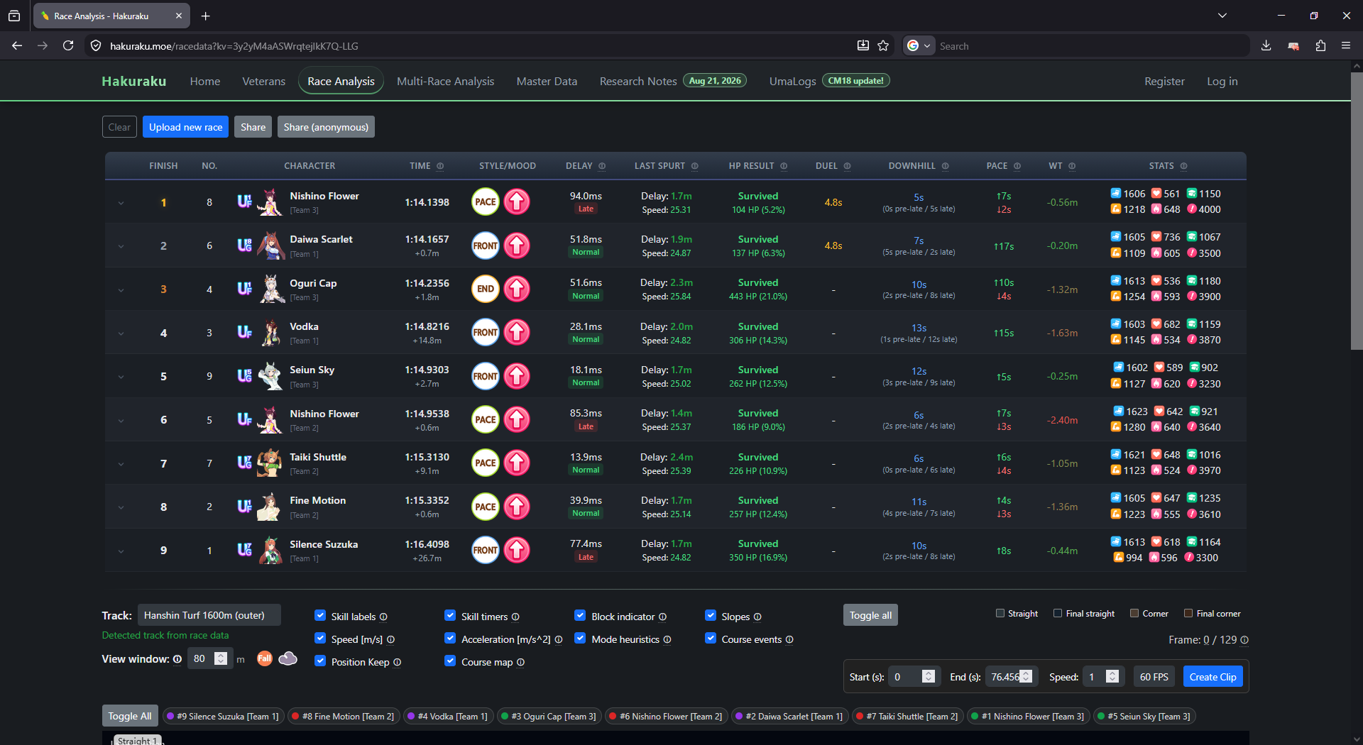Click the Log in link
Screen dimensions: 1363x745
(1222, 81)
